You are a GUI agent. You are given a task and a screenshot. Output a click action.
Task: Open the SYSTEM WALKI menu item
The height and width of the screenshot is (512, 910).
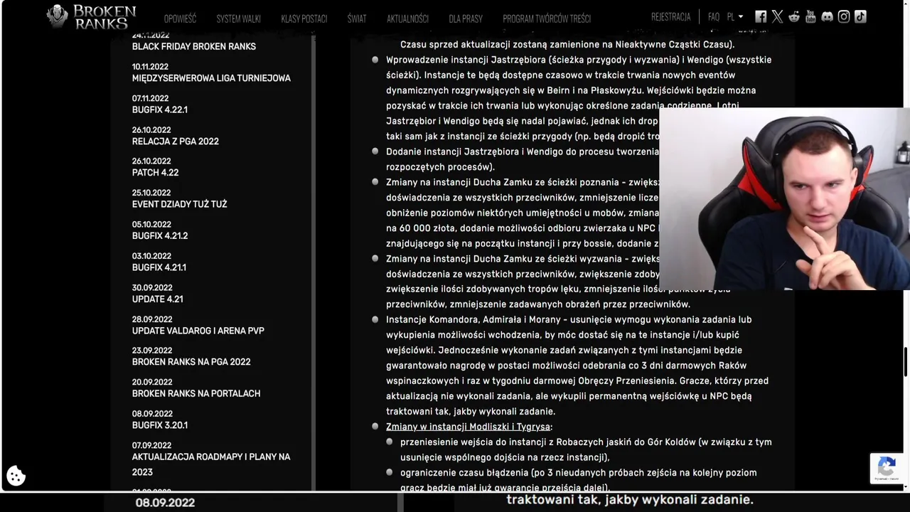(x=238, y=18)
